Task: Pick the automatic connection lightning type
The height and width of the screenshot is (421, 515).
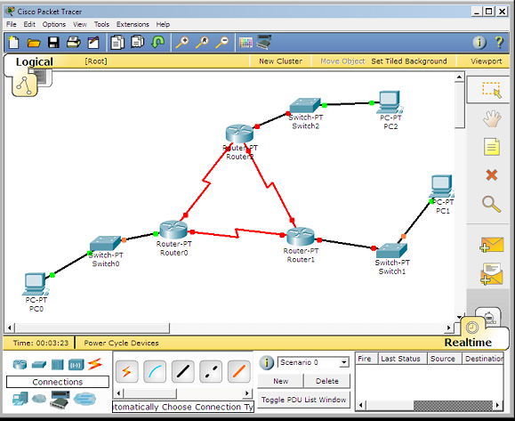Action: 127,371
